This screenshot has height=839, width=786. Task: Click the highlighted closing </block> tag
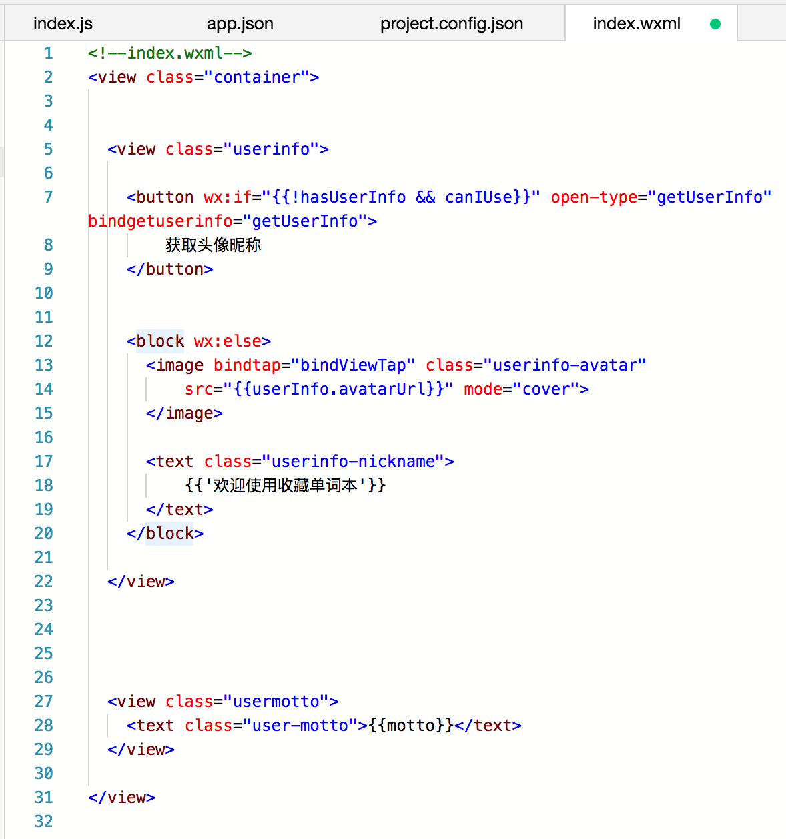(165, 534)
